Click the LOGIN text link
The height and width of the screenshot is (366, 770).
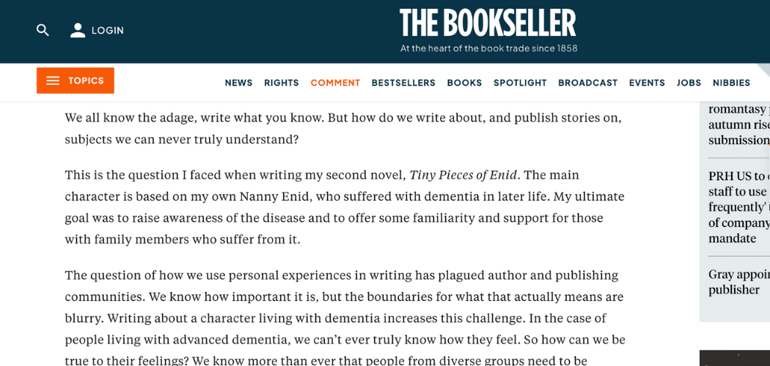[108, 31]
